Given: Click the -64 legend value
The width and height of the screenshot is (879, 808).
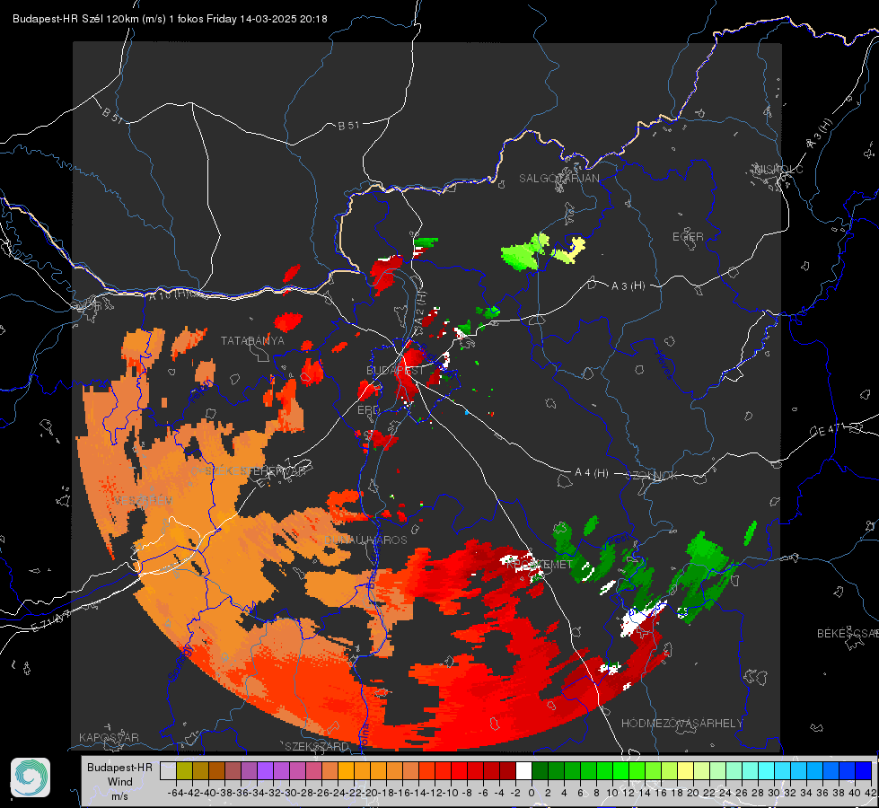Looking at the screenshot, I should point(175,793).
